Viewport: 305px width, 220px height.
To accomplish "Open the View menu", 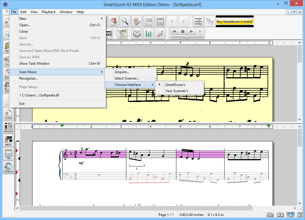I will pyautogui.click(x=34, y=12).
